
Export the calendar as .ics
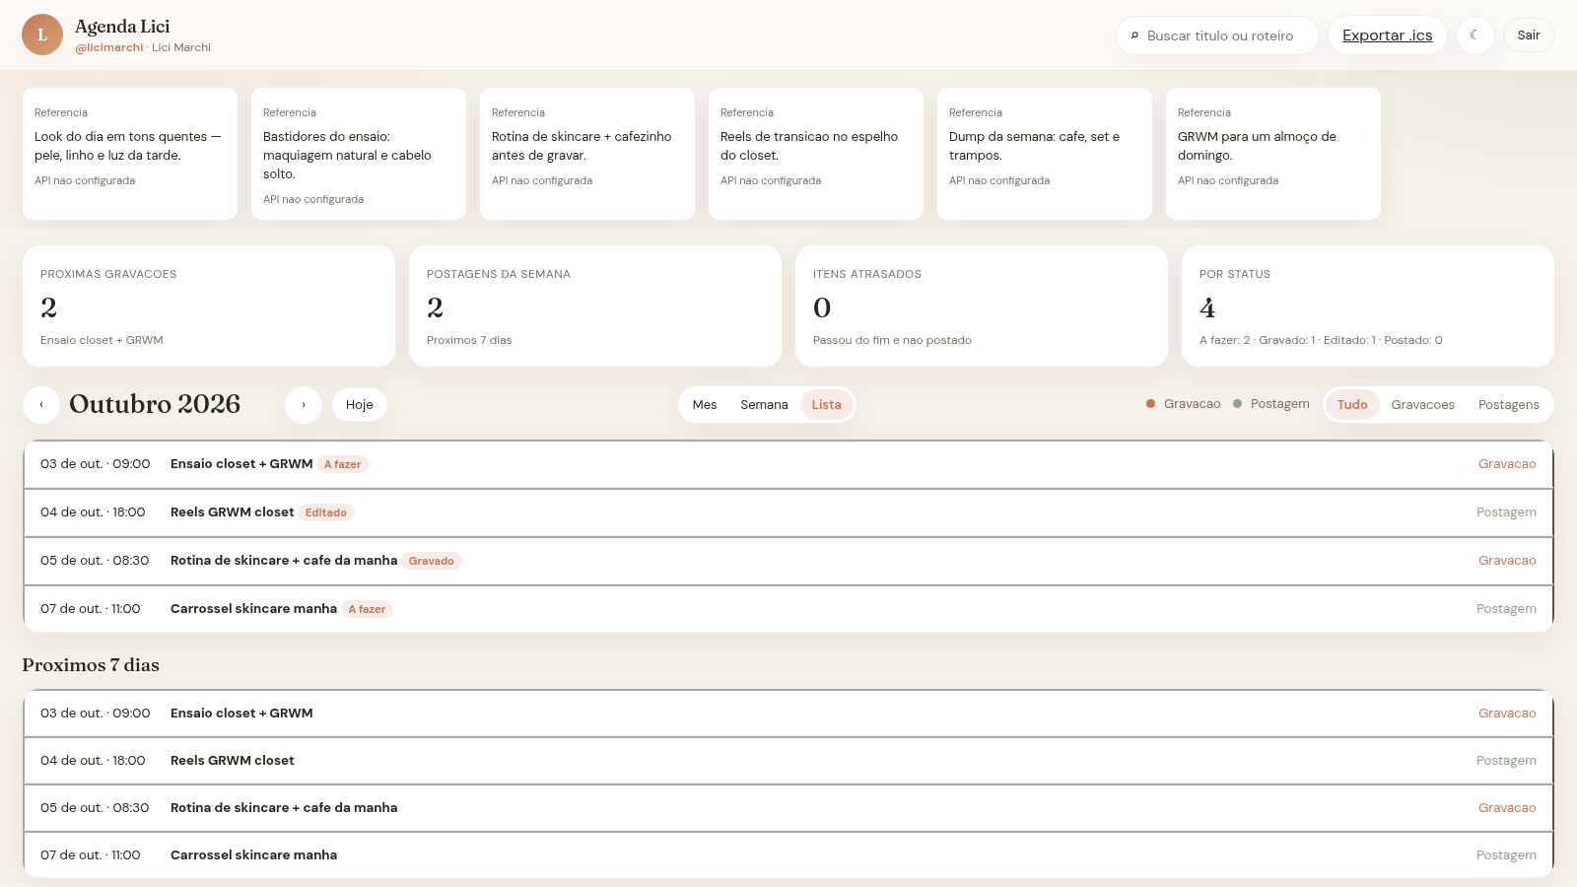(1387, 35)
